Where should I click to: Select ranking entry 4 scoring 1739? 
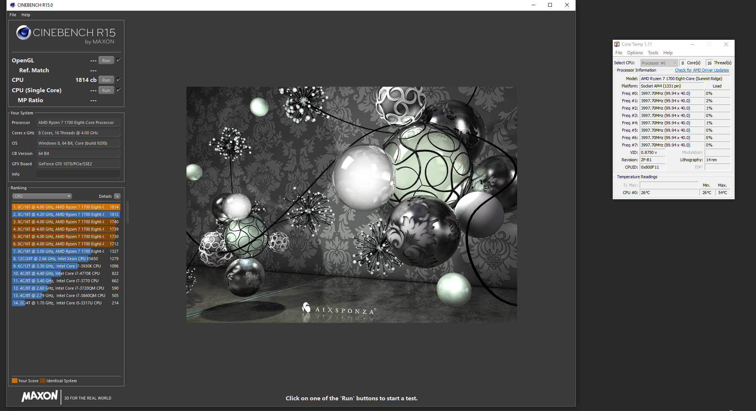66,229
